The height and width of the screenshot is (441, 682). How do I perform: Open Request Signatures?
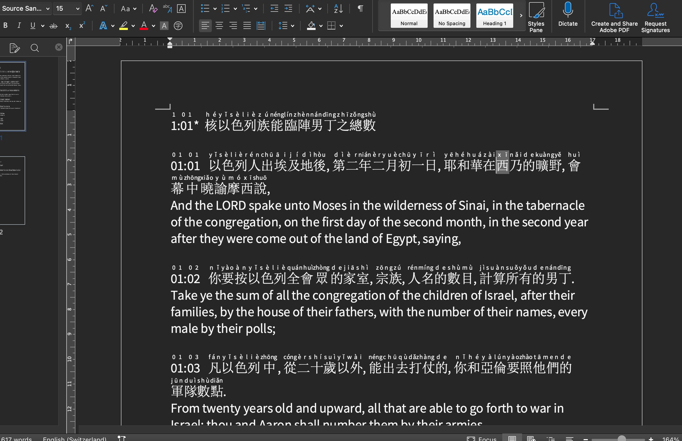click(x=655, y=17)
